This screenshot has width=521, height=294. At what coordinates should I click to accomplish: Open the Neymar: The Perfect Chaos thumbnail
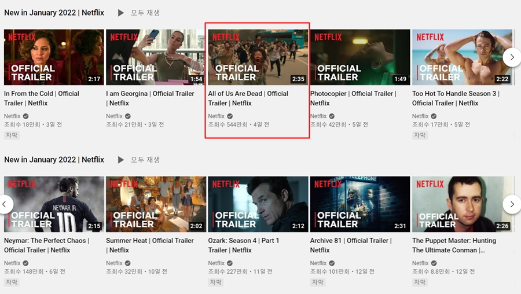pyautogui.click(x=54, y=204)
